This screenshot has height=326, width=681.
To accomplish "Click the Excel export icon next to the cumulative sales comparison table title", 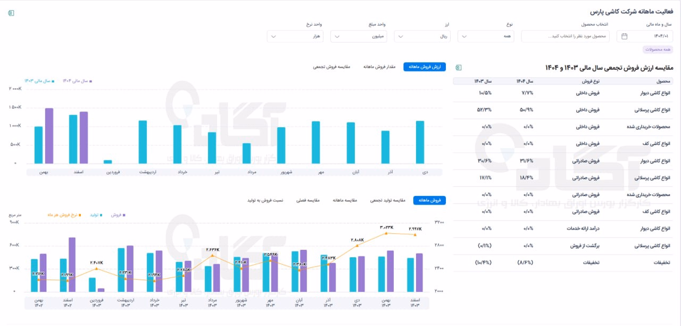I will [x=458, y=68].
